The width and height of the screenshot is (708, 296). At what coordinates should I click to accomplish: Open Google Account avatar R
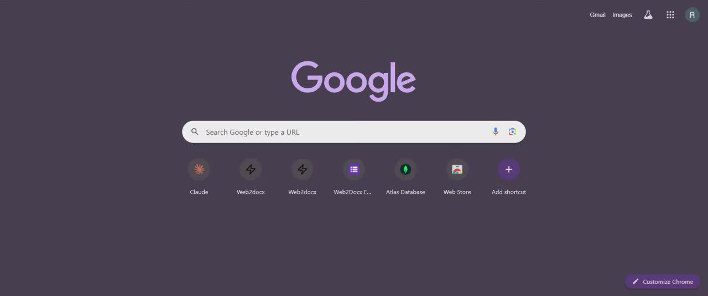692,15
